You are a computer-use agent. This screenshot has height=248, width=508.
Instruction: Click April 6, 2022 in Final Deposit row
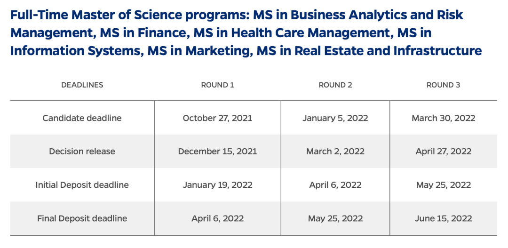tap(217, 218)
